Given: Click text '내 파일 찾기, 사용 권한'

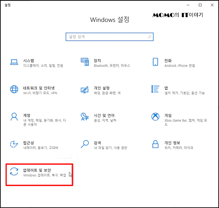Looking at the screenshot, I should point(110,148).
